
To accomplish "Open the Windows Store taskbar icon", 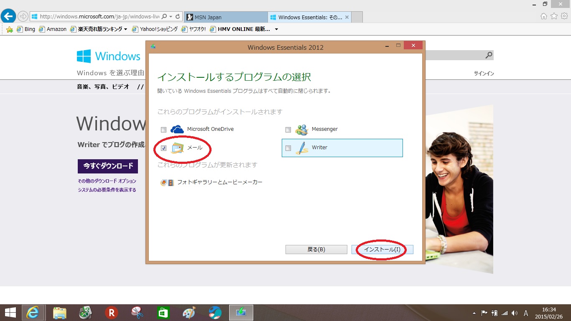I will click(163, 312).
